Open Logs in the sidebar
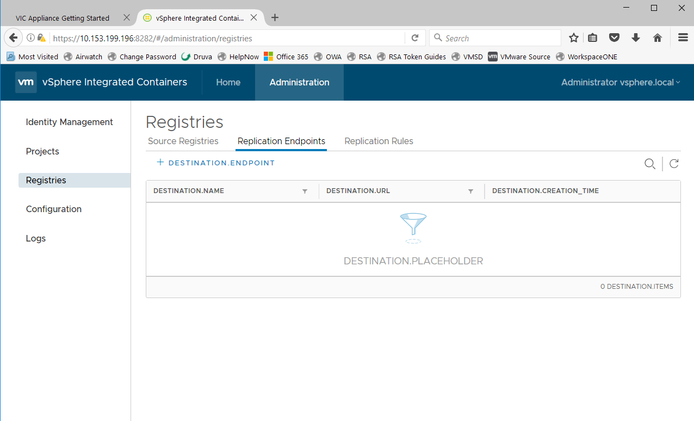Image resolution: width=694 pixels, height=421 pixels. click(36, 238)
